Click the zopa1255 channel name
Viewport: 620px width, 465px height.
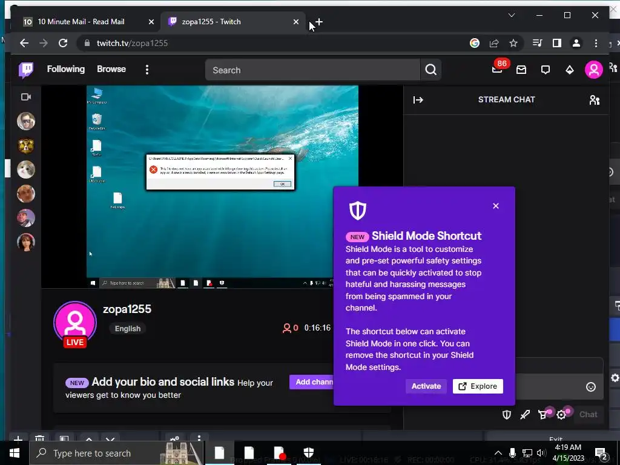pos(127,309)
